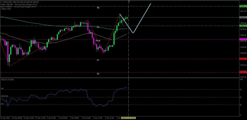Select the R2 resistance label

coord(98,8)
